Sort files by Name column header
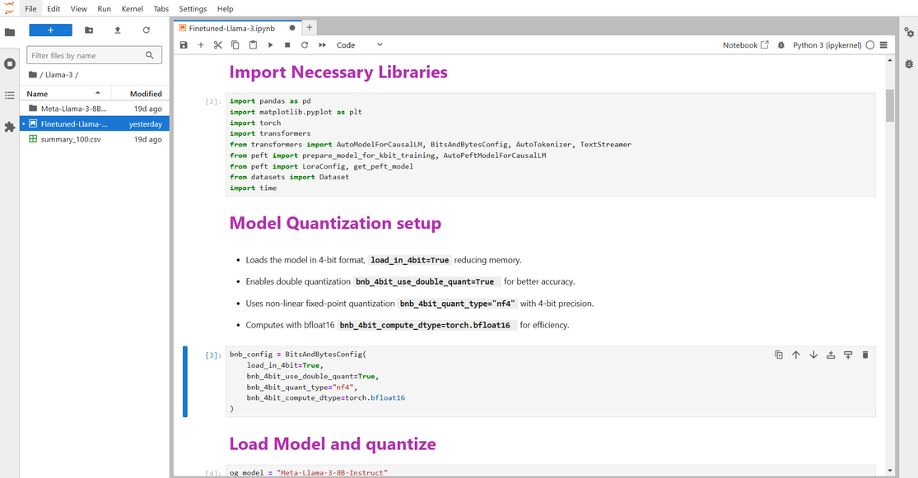The height and width of the screenshot is (478, 918). 65,94
